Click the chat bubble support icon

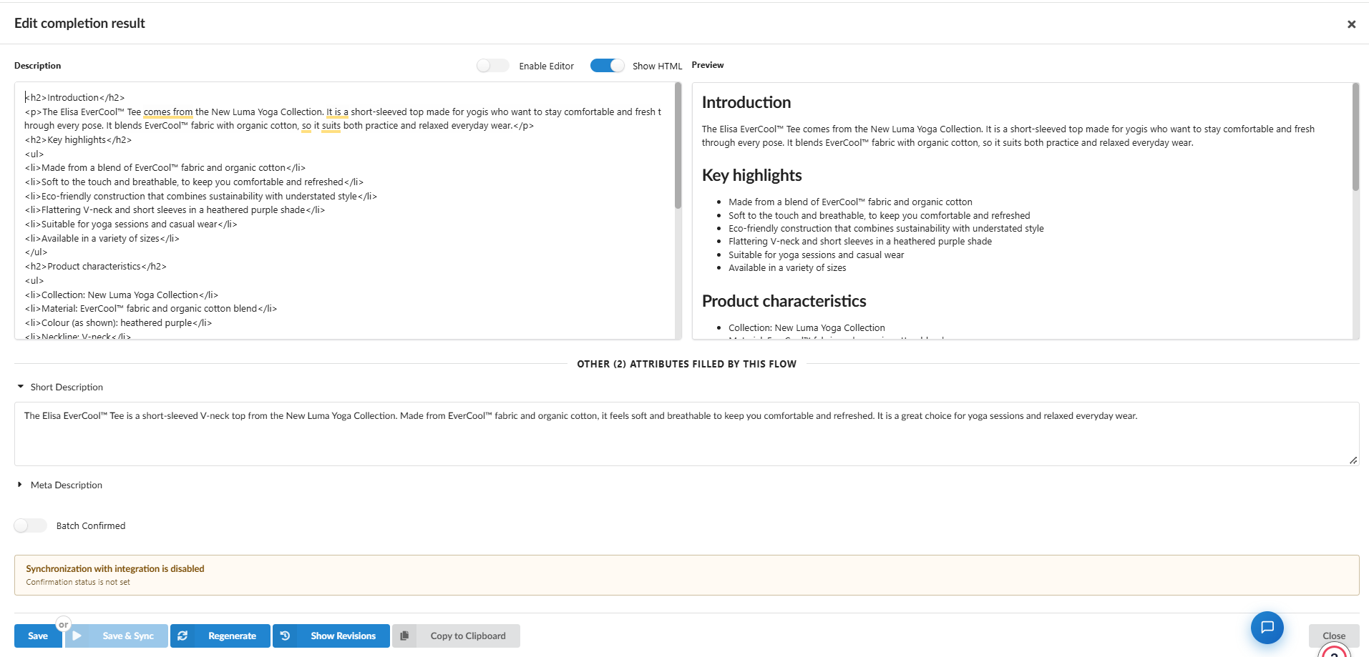tap(1267, 628)
